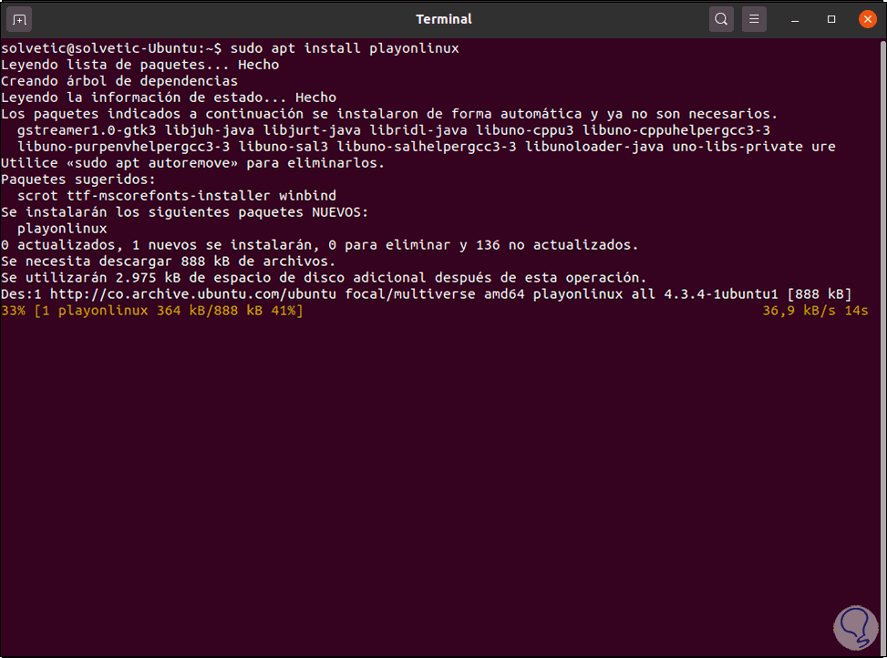Click the 33% download progress indicator

13,311
